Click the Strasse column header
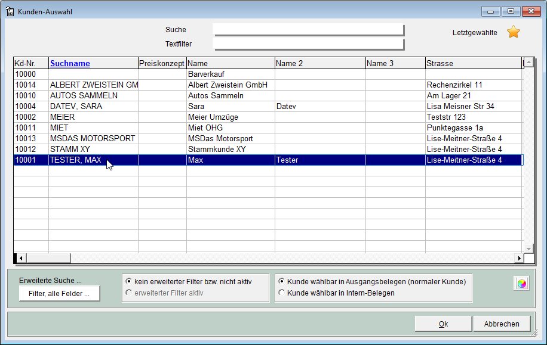This screenshot has height=345, width=547. (474, 63)
